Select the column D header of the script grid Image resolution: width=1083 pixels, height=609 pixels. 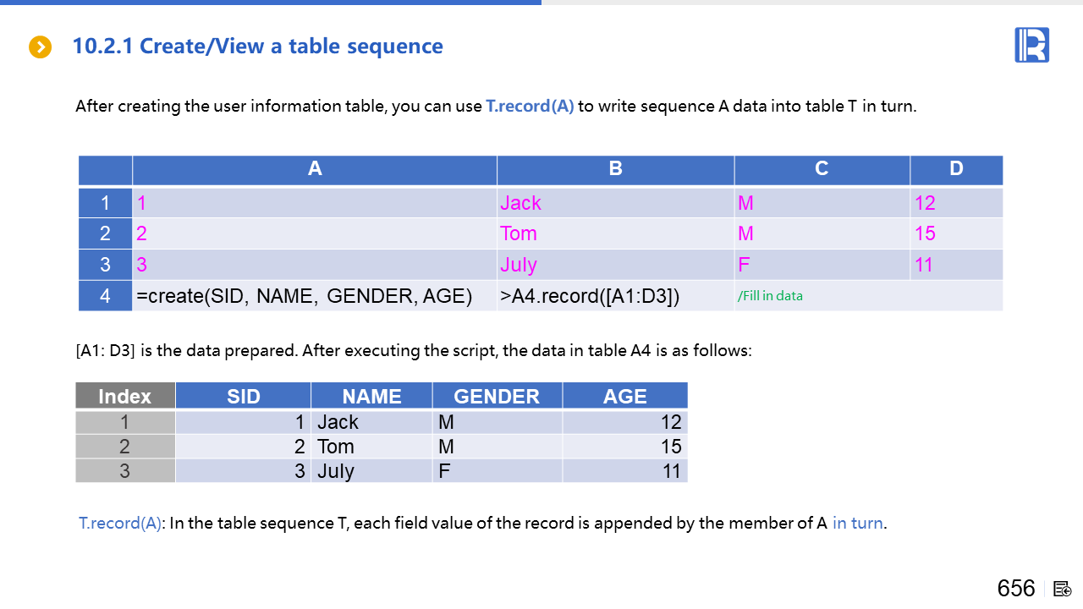pos(956,169)
